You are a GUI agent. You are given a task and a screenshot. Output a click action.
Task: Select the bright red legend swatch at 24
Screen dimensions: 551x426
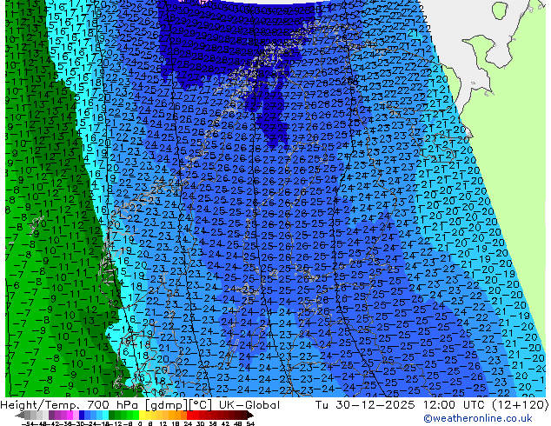click(x=189, y=415)
